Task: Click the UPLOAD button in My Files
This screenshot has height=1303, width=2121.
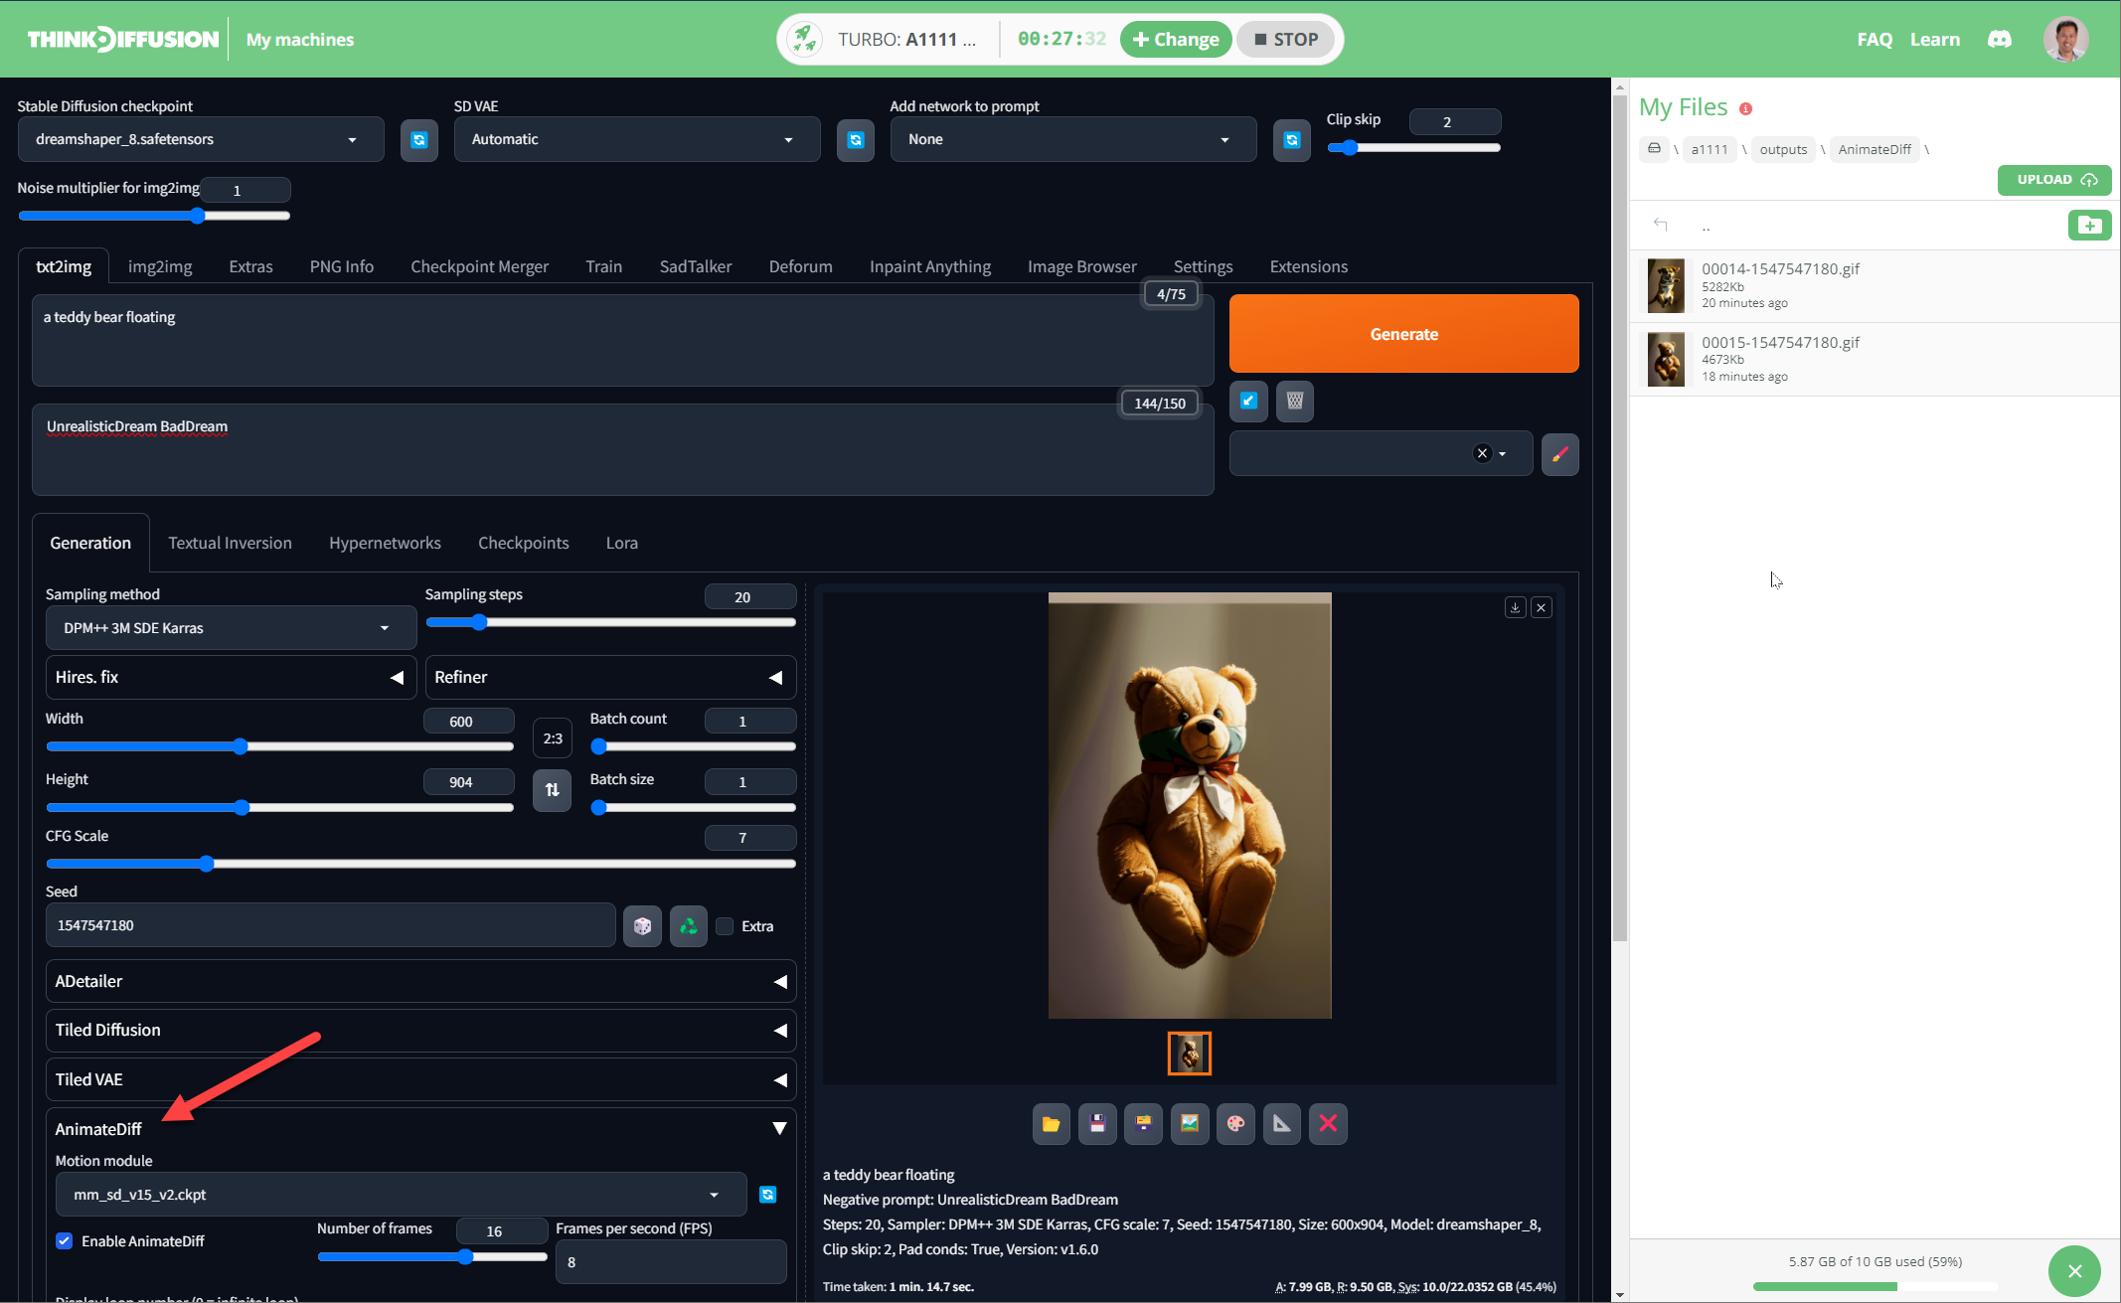Action: 2053,180
